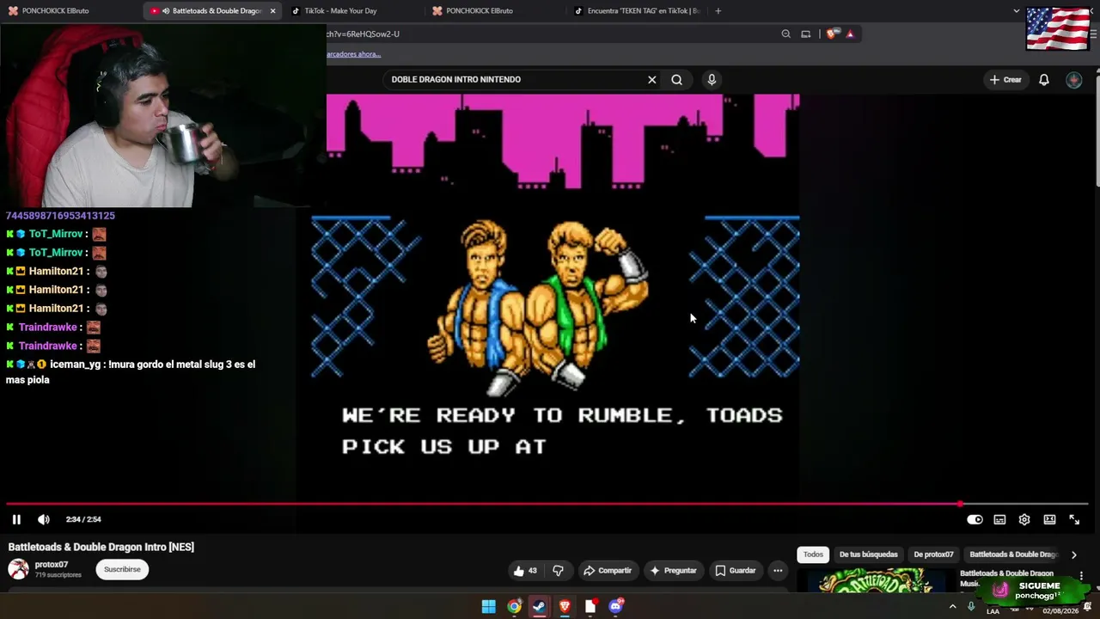Run the search with the magnifier button
This screenshot has width=1100, height=619.
pyautogui.click(x=677, y=79)
